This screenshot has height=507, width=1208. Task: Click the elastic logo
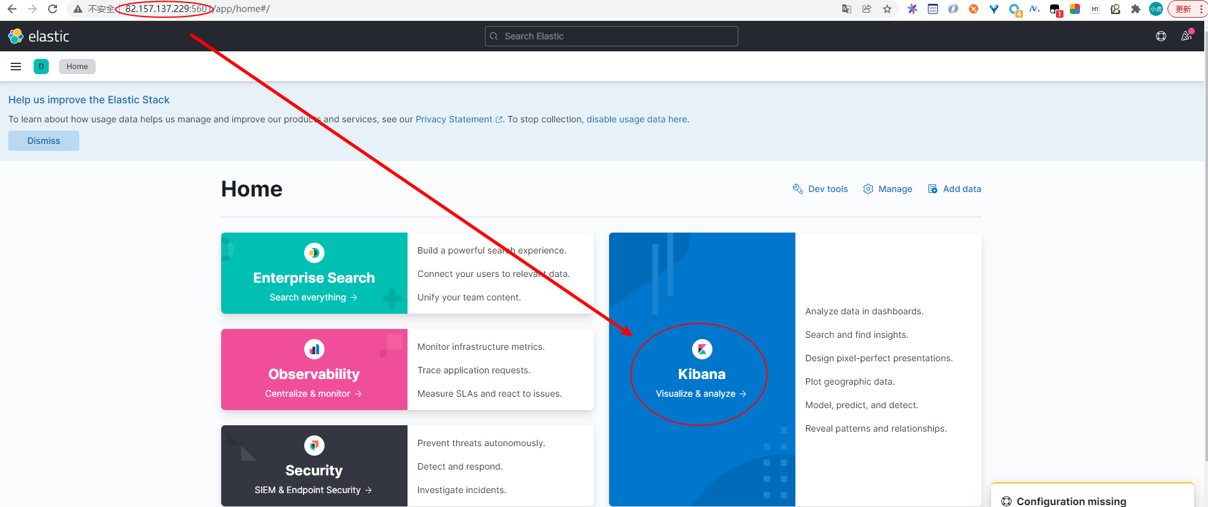[39, 36]
